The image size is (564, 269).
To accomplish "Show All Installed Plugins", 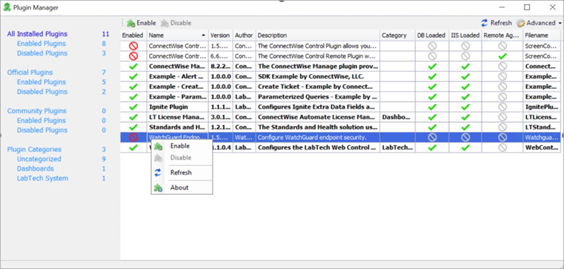I will [37, 34].
